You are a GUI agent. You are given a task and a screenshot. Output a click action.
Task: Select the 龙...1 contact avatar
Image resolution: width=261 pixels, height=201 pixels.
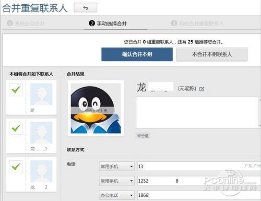[41, 133]
